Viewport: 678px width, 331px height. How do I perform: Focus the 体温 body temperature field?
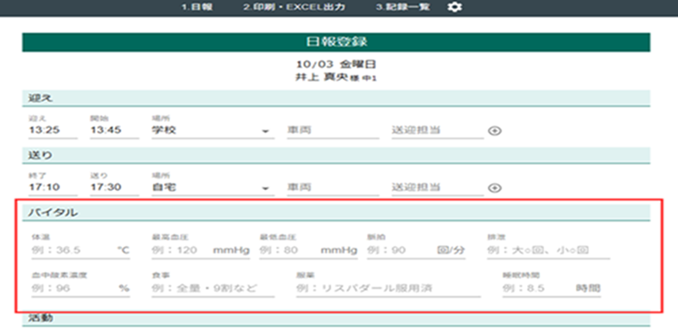click(x=72, y=251)
